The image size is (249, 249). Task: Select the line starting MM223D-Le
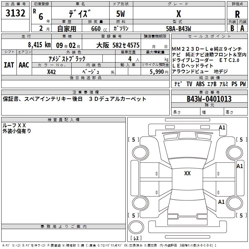click(x=207, y=49)
